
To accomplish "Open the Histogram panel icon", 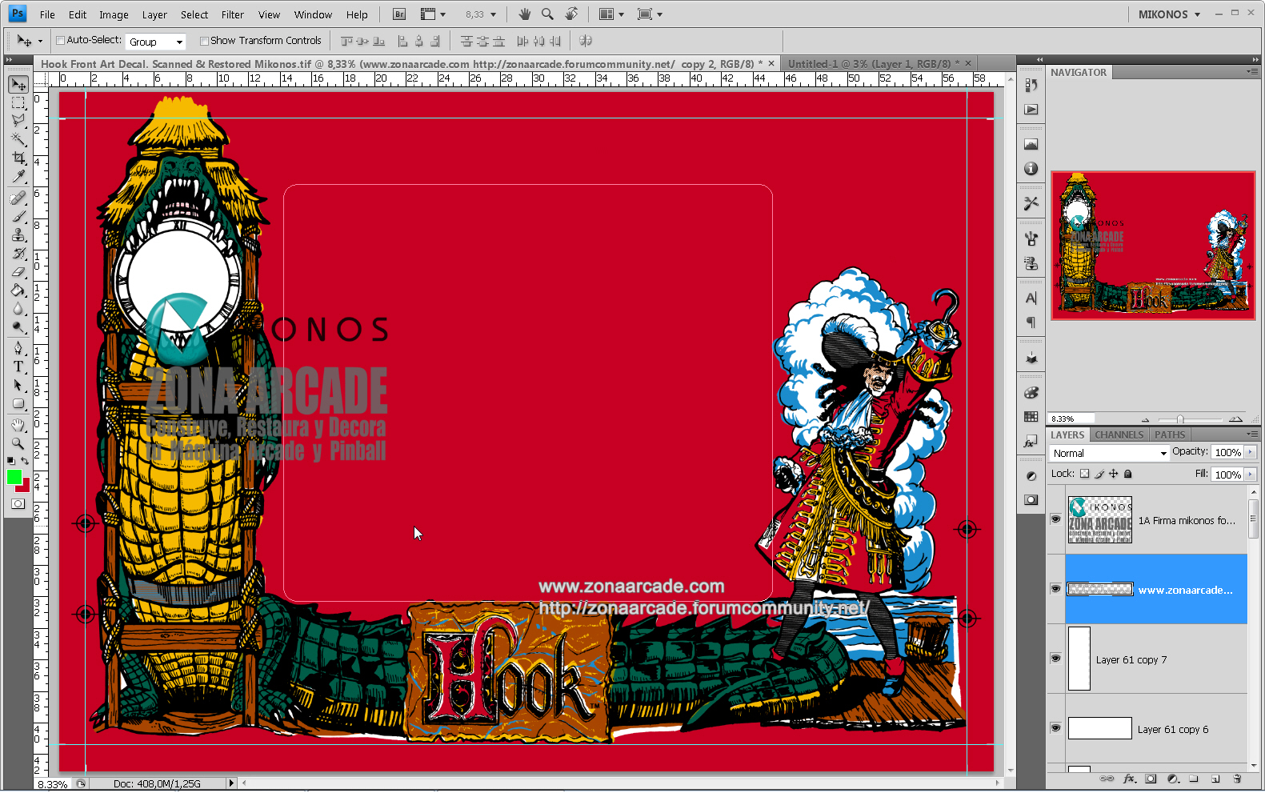I will (1031, 144).
